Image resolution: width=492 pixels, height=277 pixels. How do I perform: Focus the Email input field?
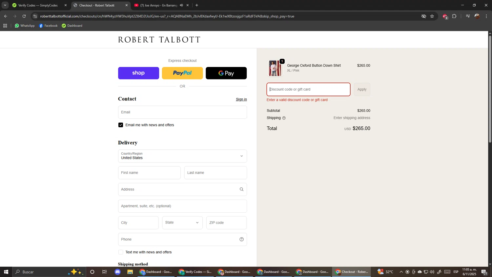click(182, 112)
